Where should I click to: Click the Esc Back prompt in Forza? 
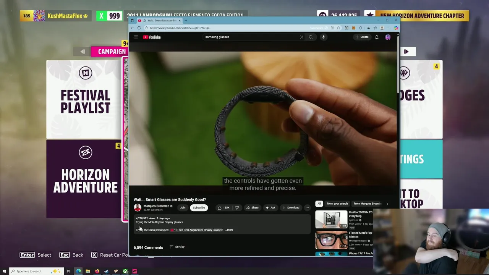click(x=71, y=255)
